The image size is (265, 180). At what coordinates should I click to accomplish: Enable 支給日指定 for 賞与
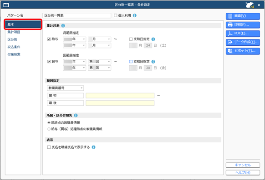[131, 62]
